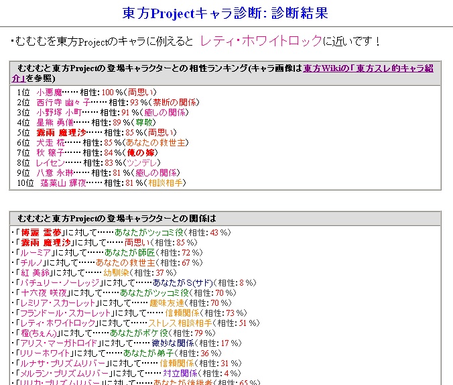Screen dimensions: 453x385
Task: Open the 東方Wiki「東方スレ的キャラ紹介」link
Action: [368, 68]
